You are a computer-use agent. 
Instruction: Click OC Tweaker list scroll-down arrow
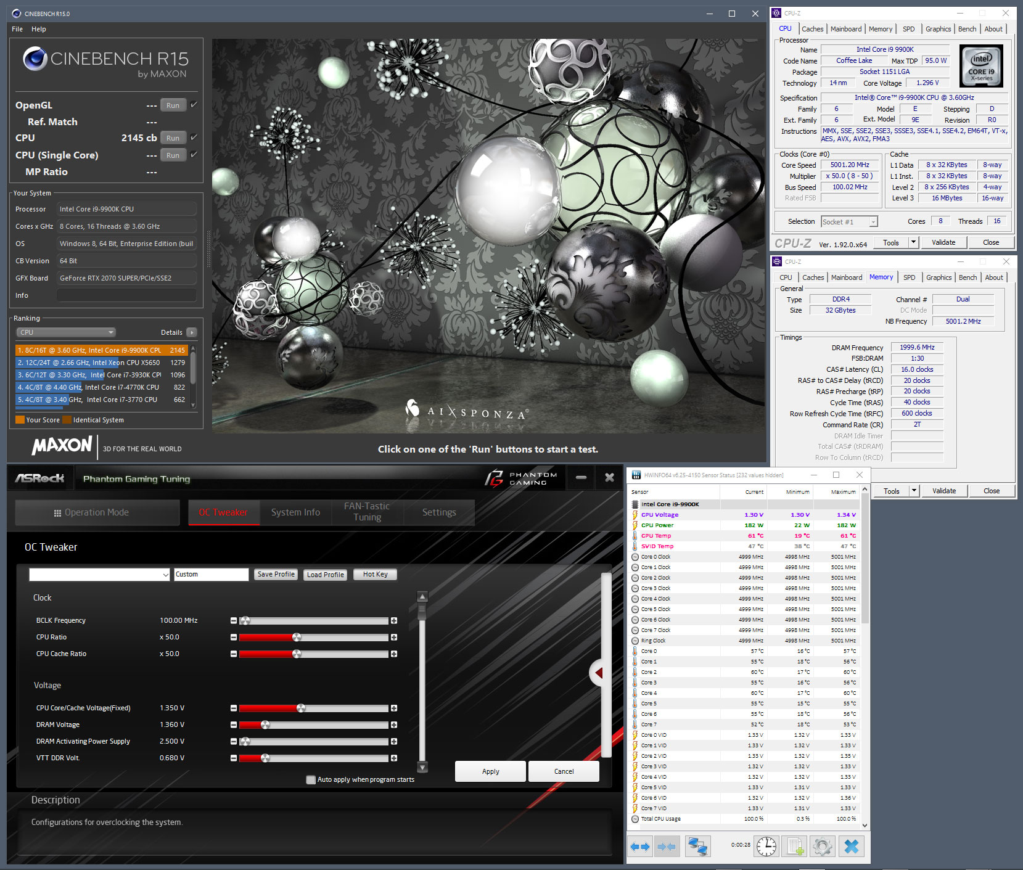pyautogui.click(x=422, y=767)
